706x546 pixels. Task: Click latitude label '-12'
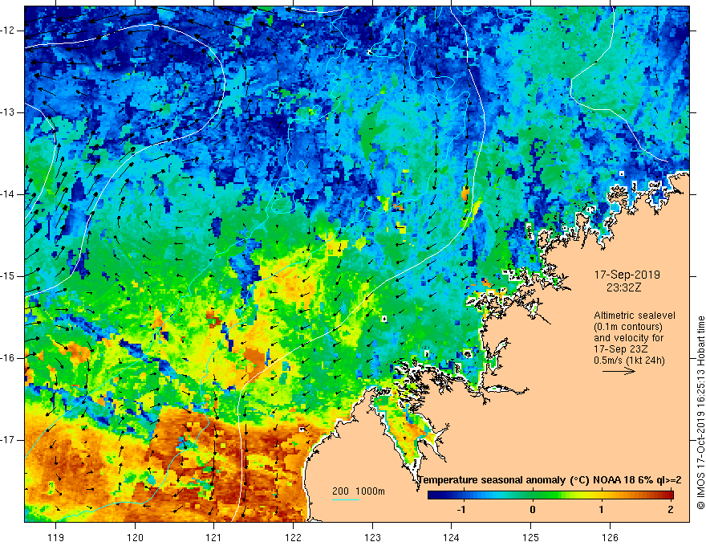pyautogui.click(x=9, y=31)
